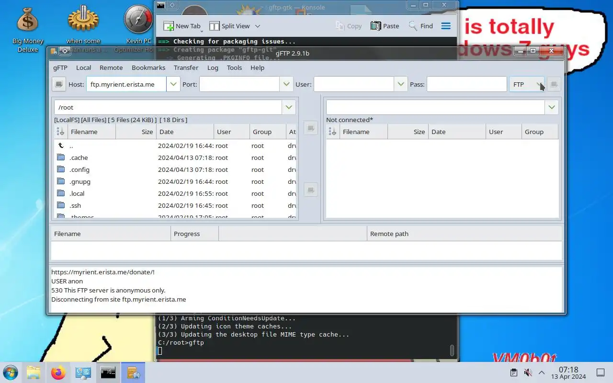Click the .gnupg folder icon
The height and width of the screenshot is (383, 613).
point(61,181)
